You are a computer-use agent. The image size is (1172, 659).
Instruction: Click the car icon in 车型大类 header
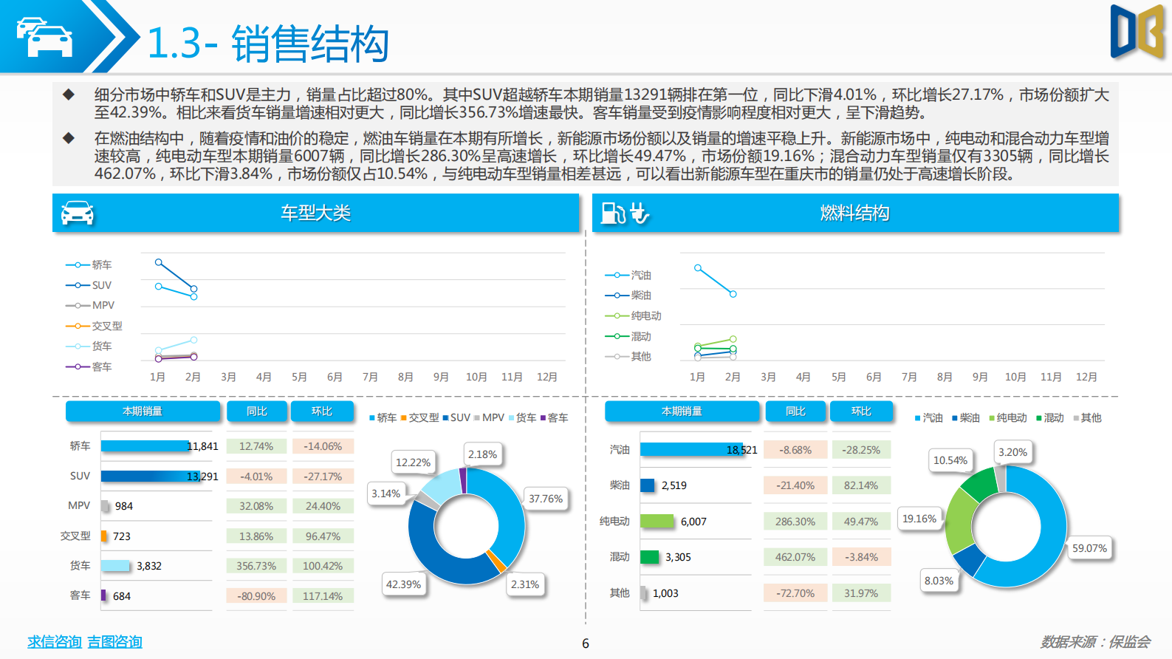78,213
